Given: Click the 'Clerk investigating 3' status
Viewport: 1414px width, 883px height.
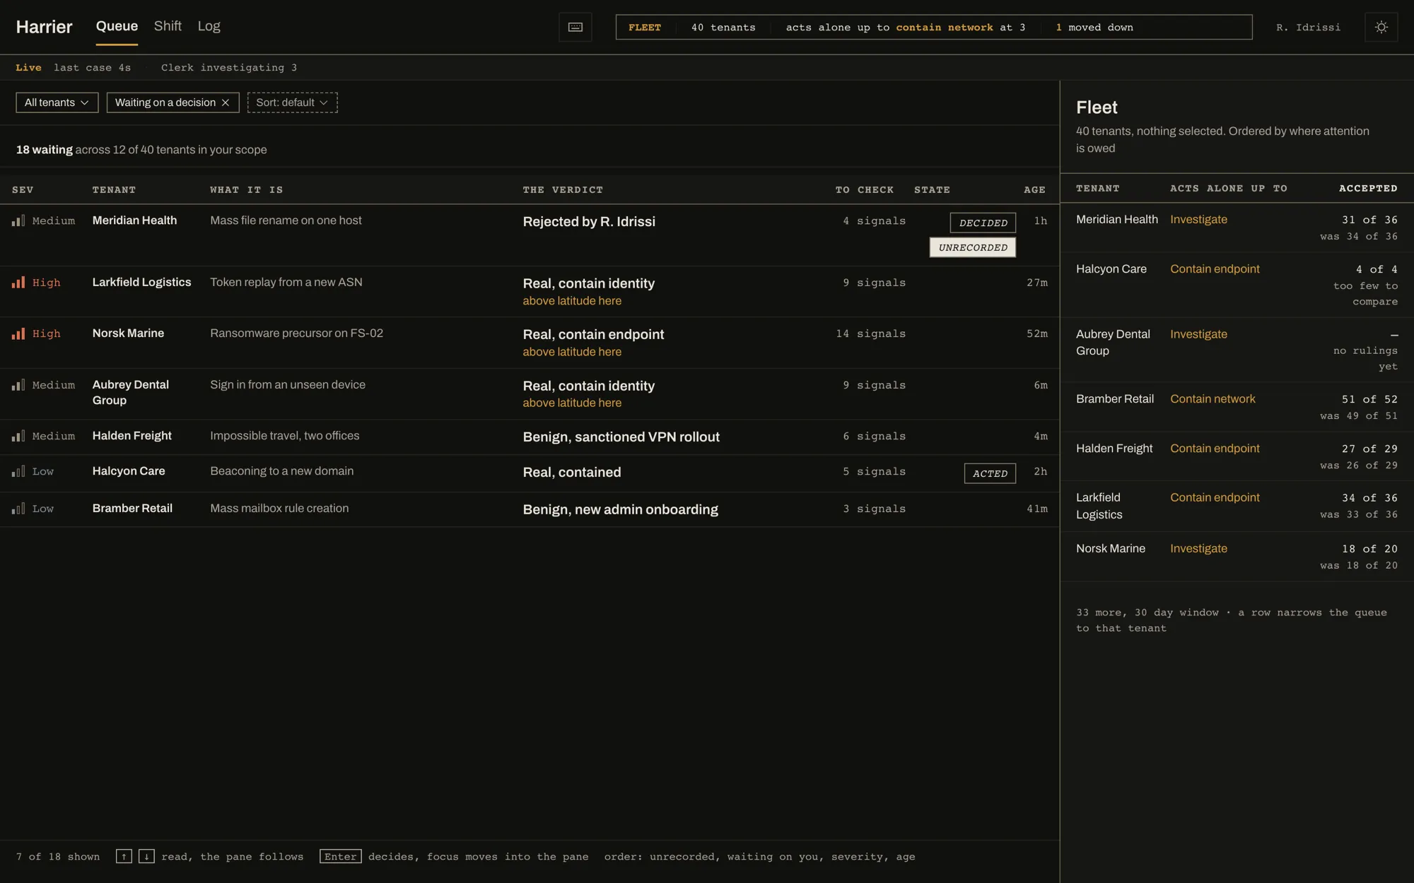Looking at the screenshot, I should pos(229,68).
